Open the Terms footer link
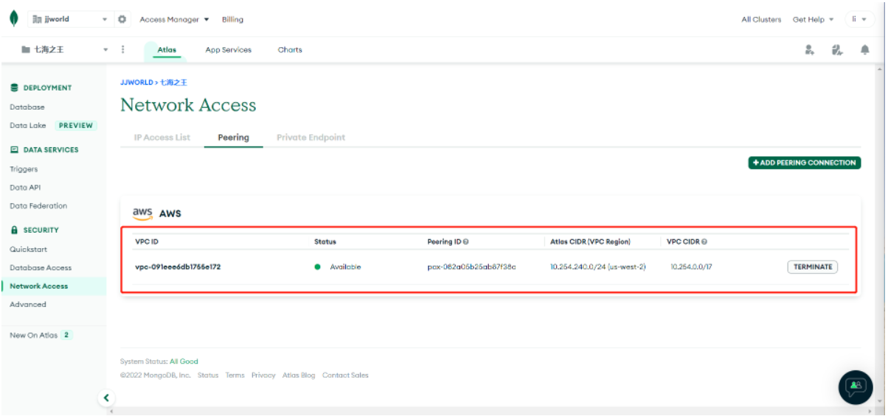This screenshot has width=888, height=416. 235,376
